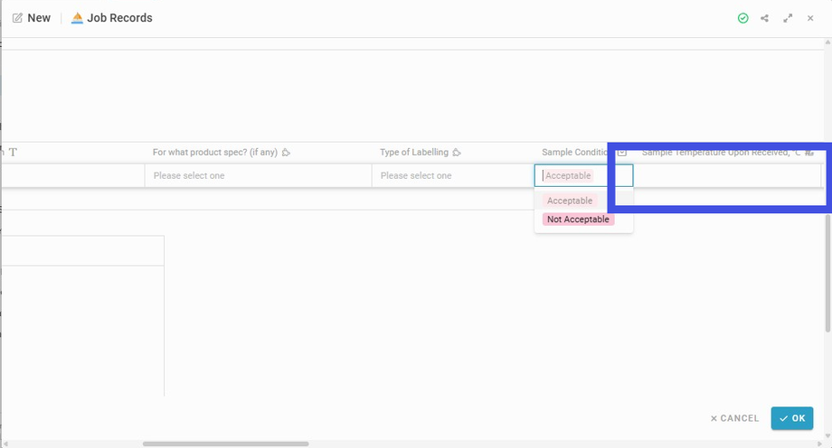Screen dimensions: 832x448
Task: Click the text type T column icon
Action: pos(13,153)
